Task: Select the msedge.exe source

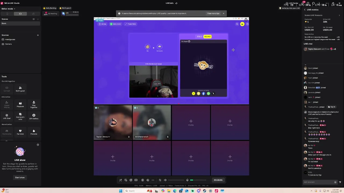Action: tap(20, 39)
